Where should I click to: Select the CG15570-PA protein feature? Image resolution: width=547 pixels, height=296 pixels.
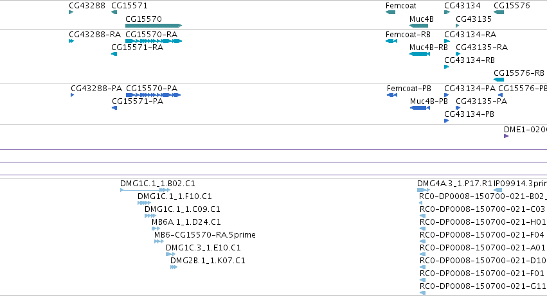pyautogui.click(x=153, y=95)
